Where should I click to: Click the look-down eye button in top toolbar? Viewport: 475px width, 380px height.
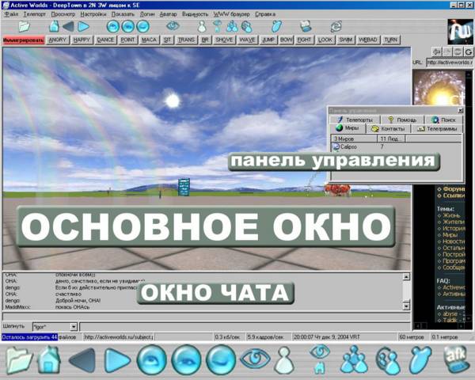point(142,26)
